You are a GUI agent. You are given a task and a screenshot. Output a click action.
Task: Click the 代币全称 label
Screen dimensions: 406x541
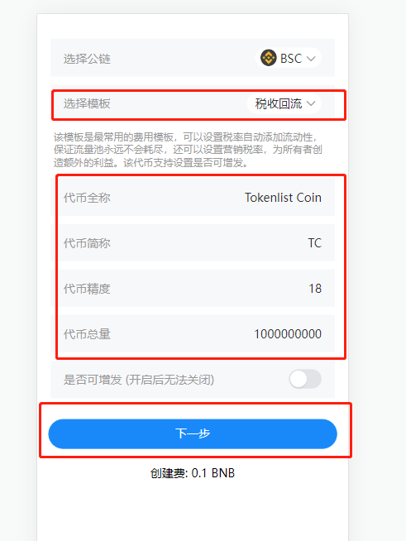[87, 198]
